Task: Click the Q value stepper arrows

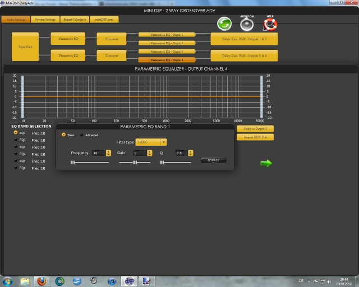Action: pyautogui.click(x=191, y=153)
